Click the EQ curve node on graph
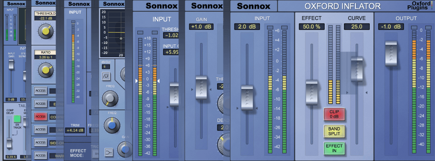The image size is (435, 161). click(120, 38)
